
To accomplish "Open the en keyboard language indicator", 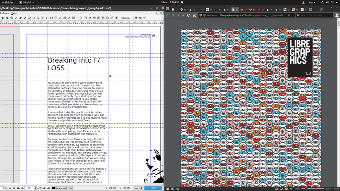I will pyautogui.click(x=312, y=2).
